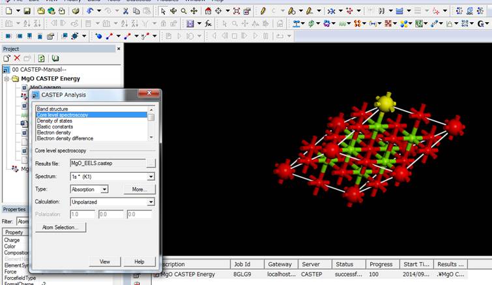Viewport: 492px width, 285px height.
Task: Click the adjust hydrogen icon
Action: coord(381,11)
